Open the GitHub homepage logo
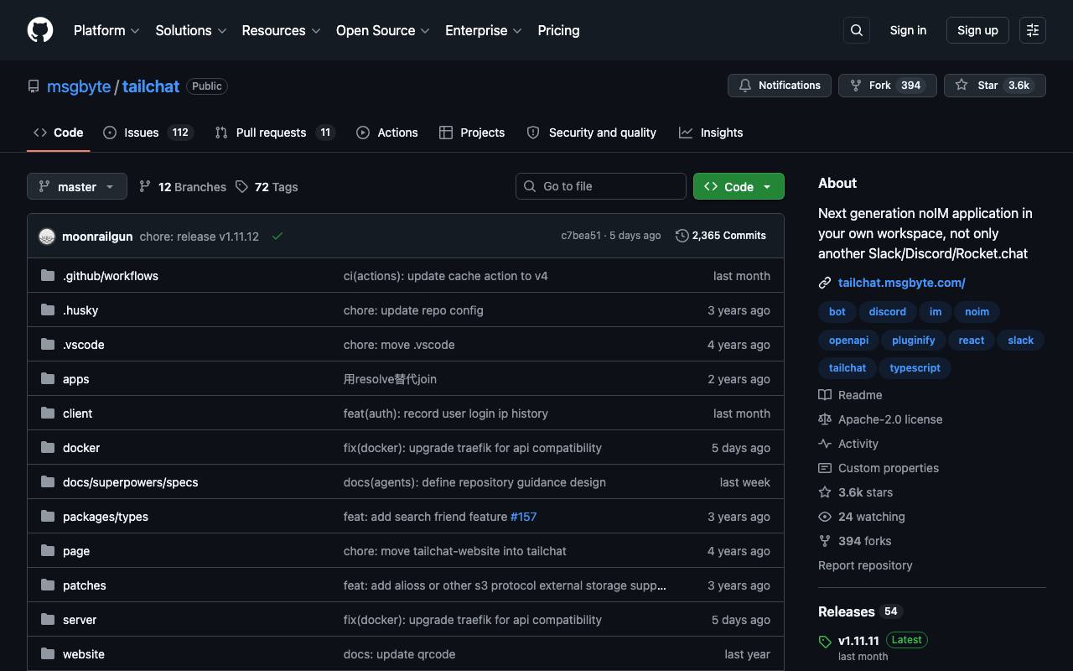 pyautogui.click(x=40, y=30)
